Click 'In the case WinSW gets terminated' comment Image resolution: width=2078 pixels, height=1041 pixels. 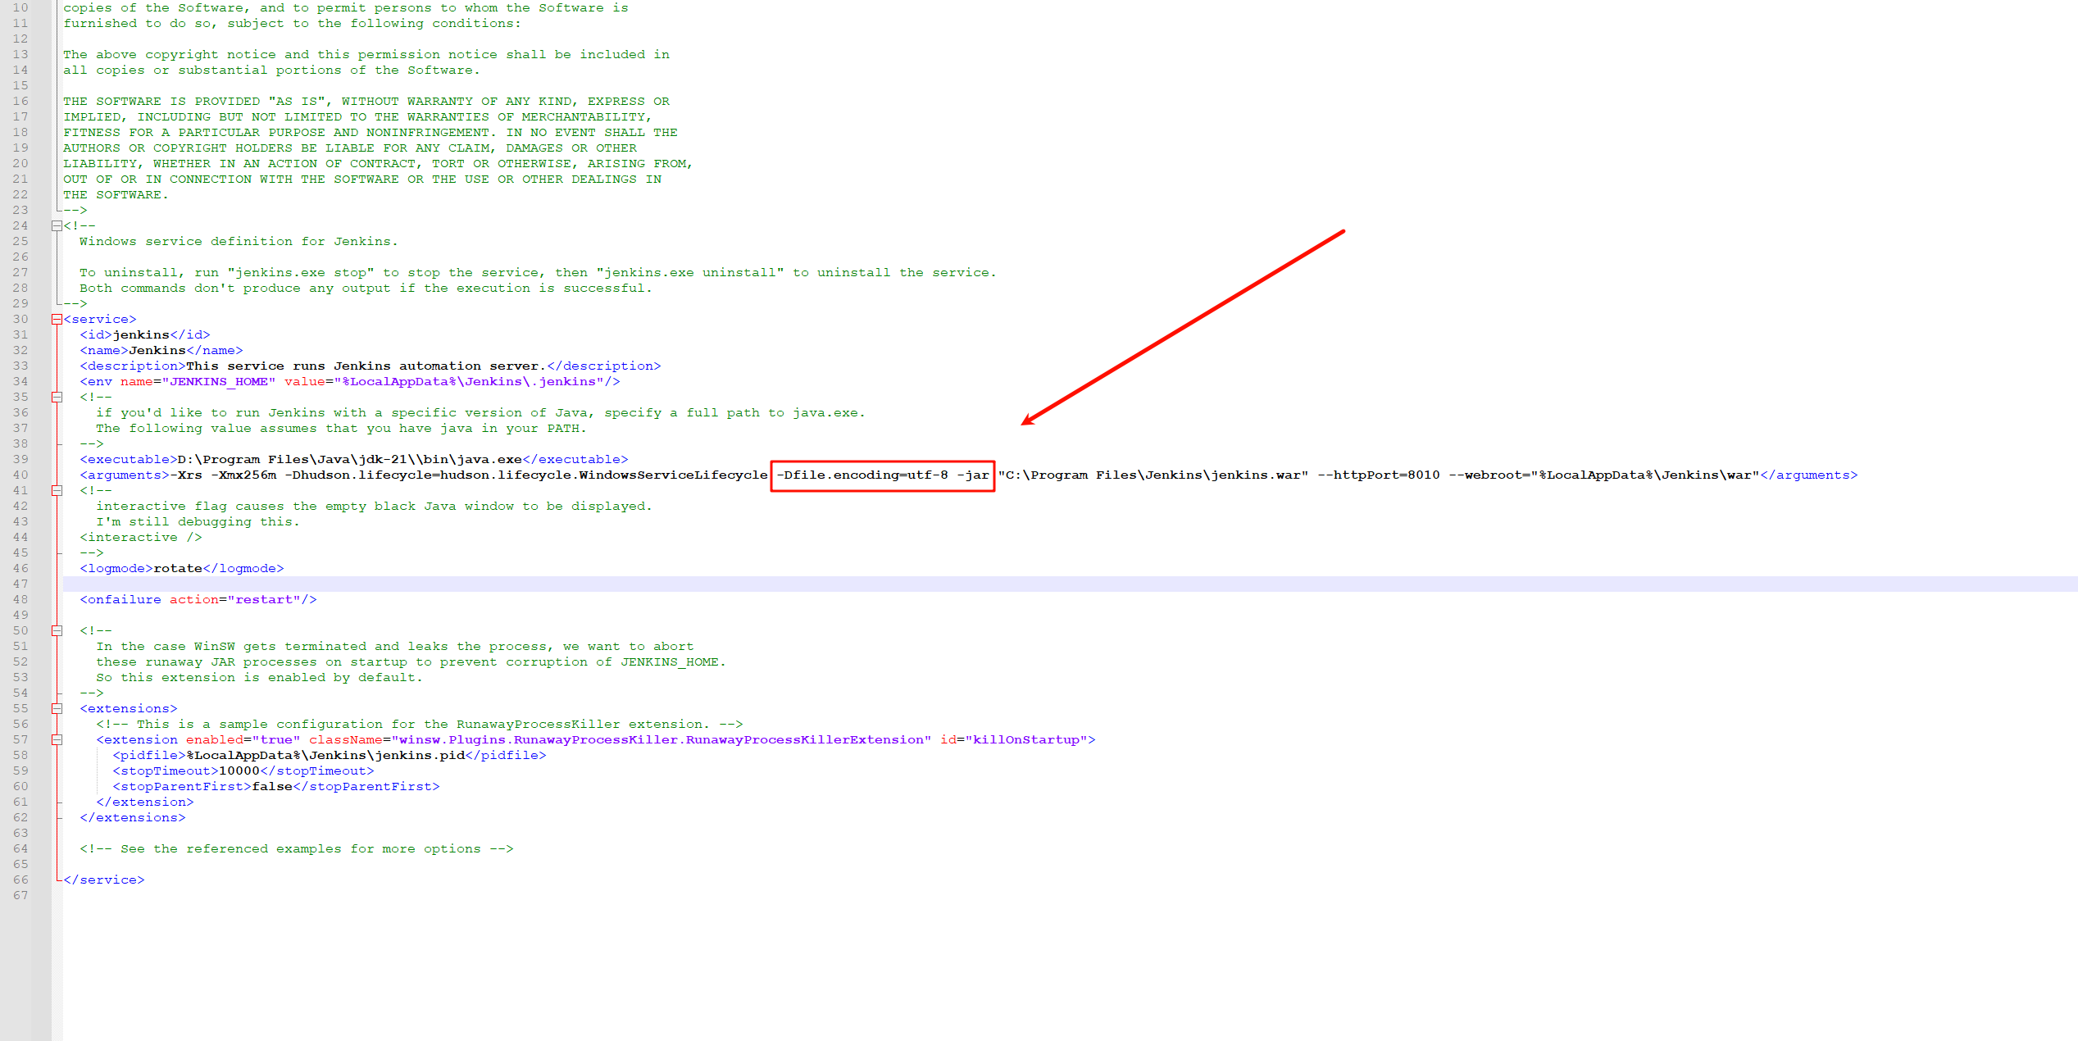(394, 647)
